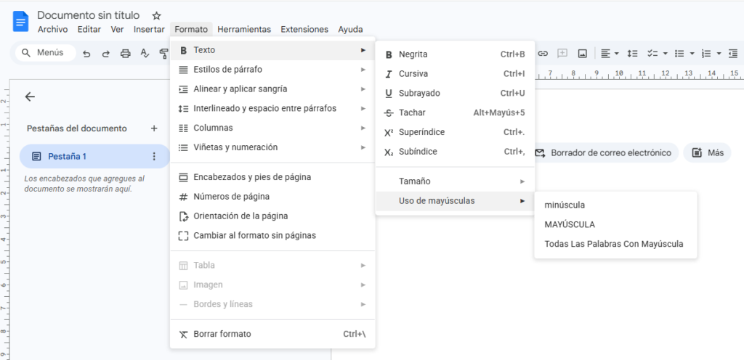The height and width of the screenshot is (360, 744).
Task: Apply Tachar strikethrough
Action: pos(455,112)
